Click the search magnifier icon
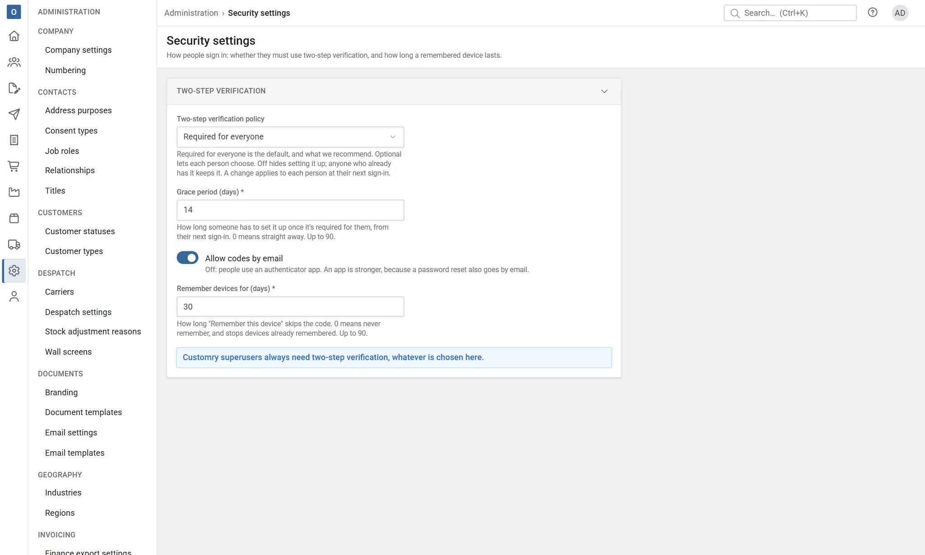Screen dimensions: 925x555 (x=735, y=13)
